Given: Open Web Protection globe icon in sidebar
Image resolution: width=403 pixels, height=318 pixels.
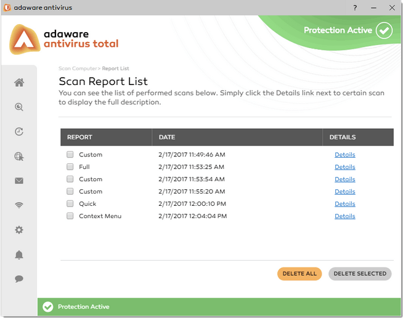Looking at the screenshot, I should tap(19, 156).
